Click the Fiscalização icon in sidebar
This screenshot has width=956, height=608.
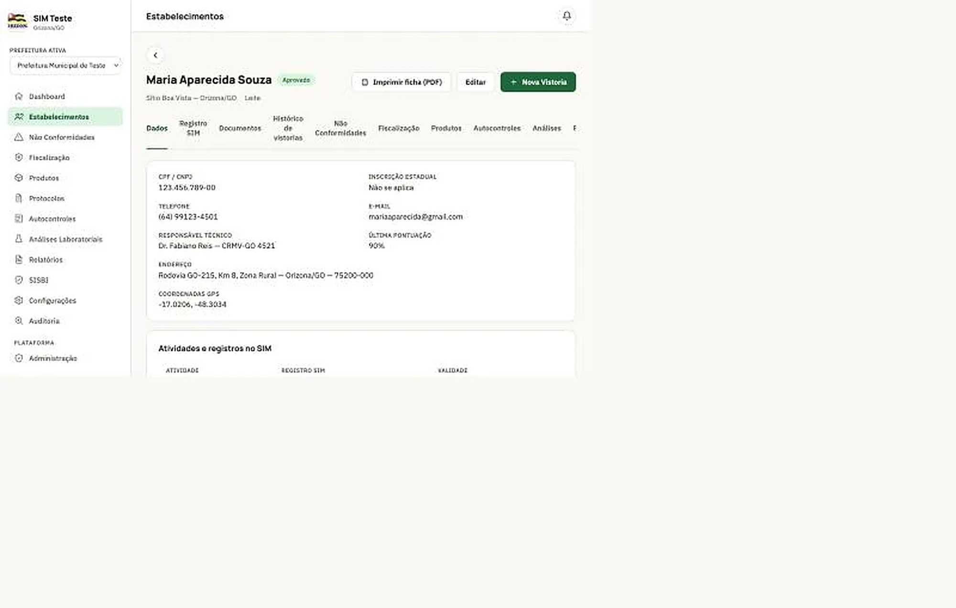coord(19,157)
